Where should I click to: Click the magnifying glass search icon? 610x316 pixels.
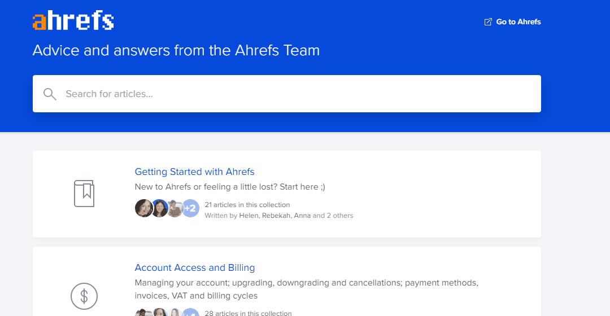click(x=50, y=94)
